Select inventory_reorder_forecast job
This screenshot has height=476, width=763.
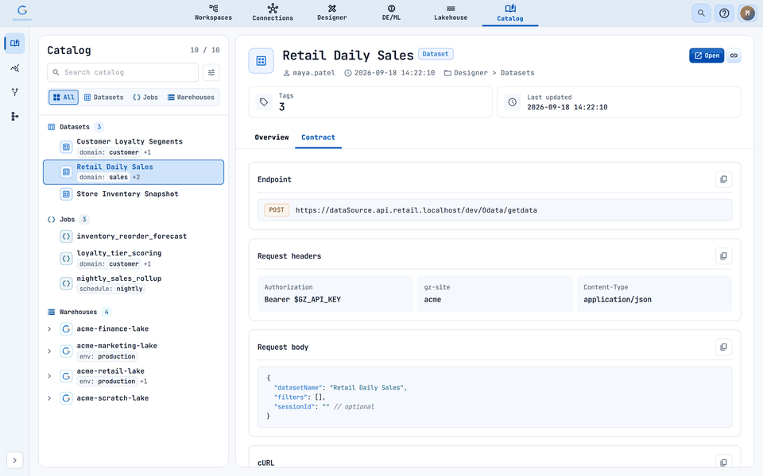[134, 236]
